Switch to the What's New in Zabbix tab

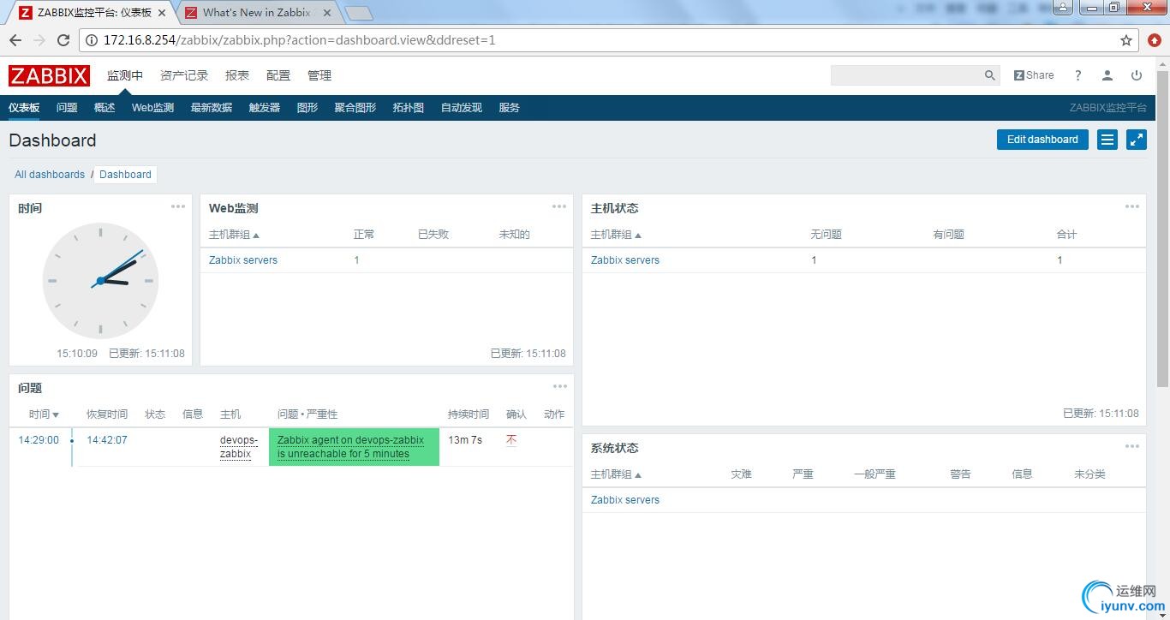[256, 13]
